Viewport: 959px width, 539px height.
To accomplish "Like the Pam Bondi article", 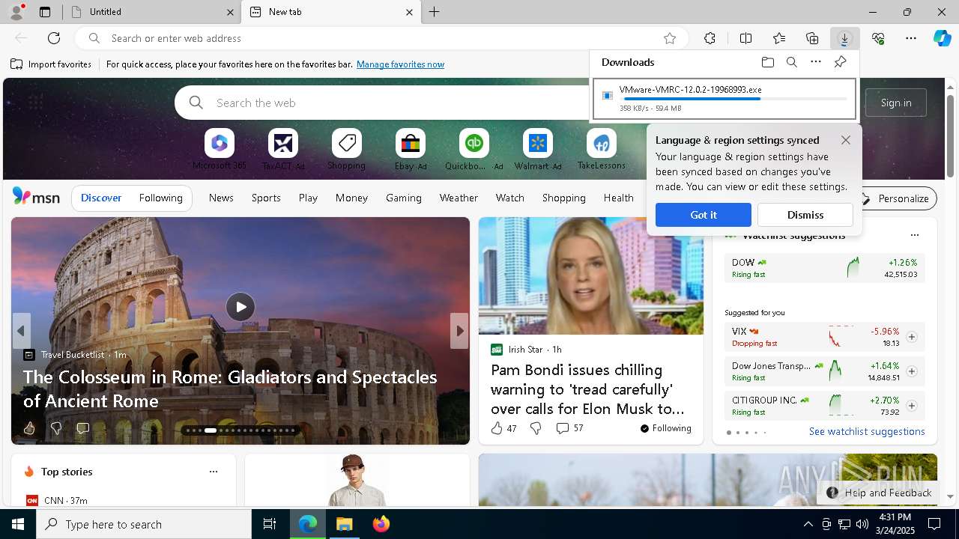I will click(x=503, y=428).
